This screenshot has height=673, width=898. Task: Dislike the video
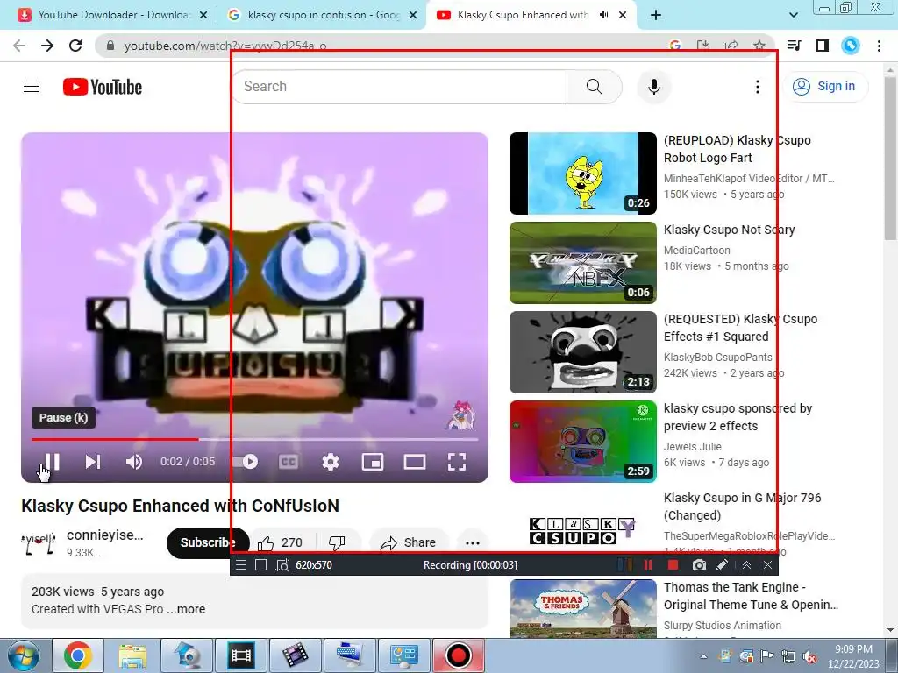coord(338,542)
